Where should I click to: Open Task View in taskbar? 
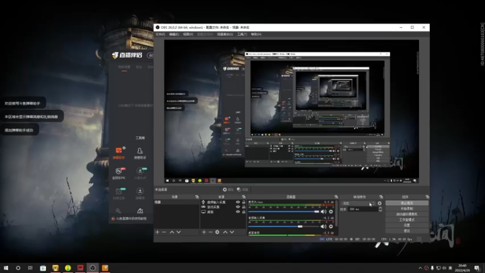30,268
